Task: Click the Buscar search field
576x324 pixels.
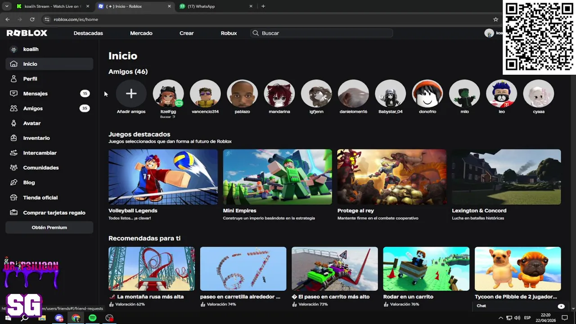Action: click(322, 33)
